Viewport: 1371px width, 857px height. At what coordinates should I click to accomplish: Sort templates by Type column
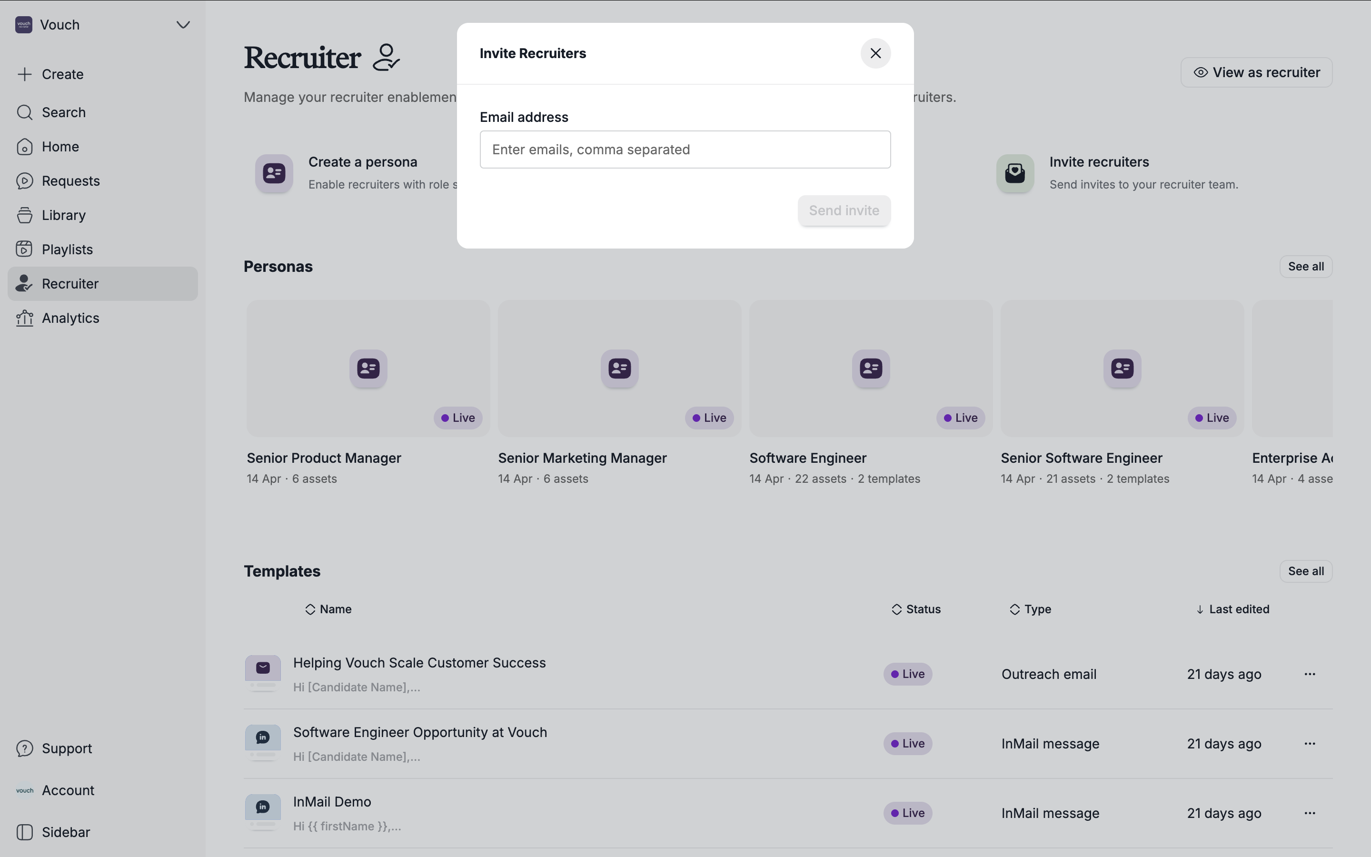click(1030, 609)
